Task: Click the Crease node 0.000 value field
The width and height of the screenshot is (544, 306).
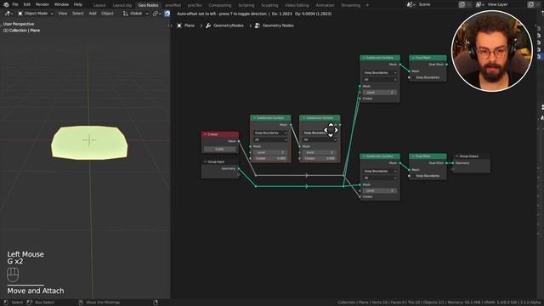Action: [x=219, y=150]
